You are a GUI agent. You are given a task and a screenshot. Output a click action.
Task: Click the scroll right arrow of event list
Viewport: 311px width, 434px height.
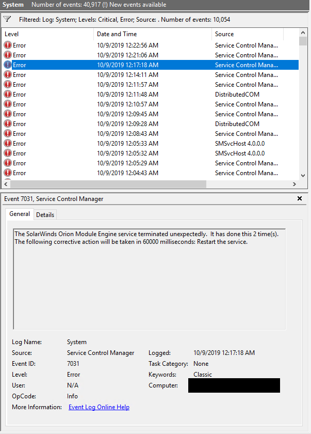pyautogui.click(x=294, y=184)
